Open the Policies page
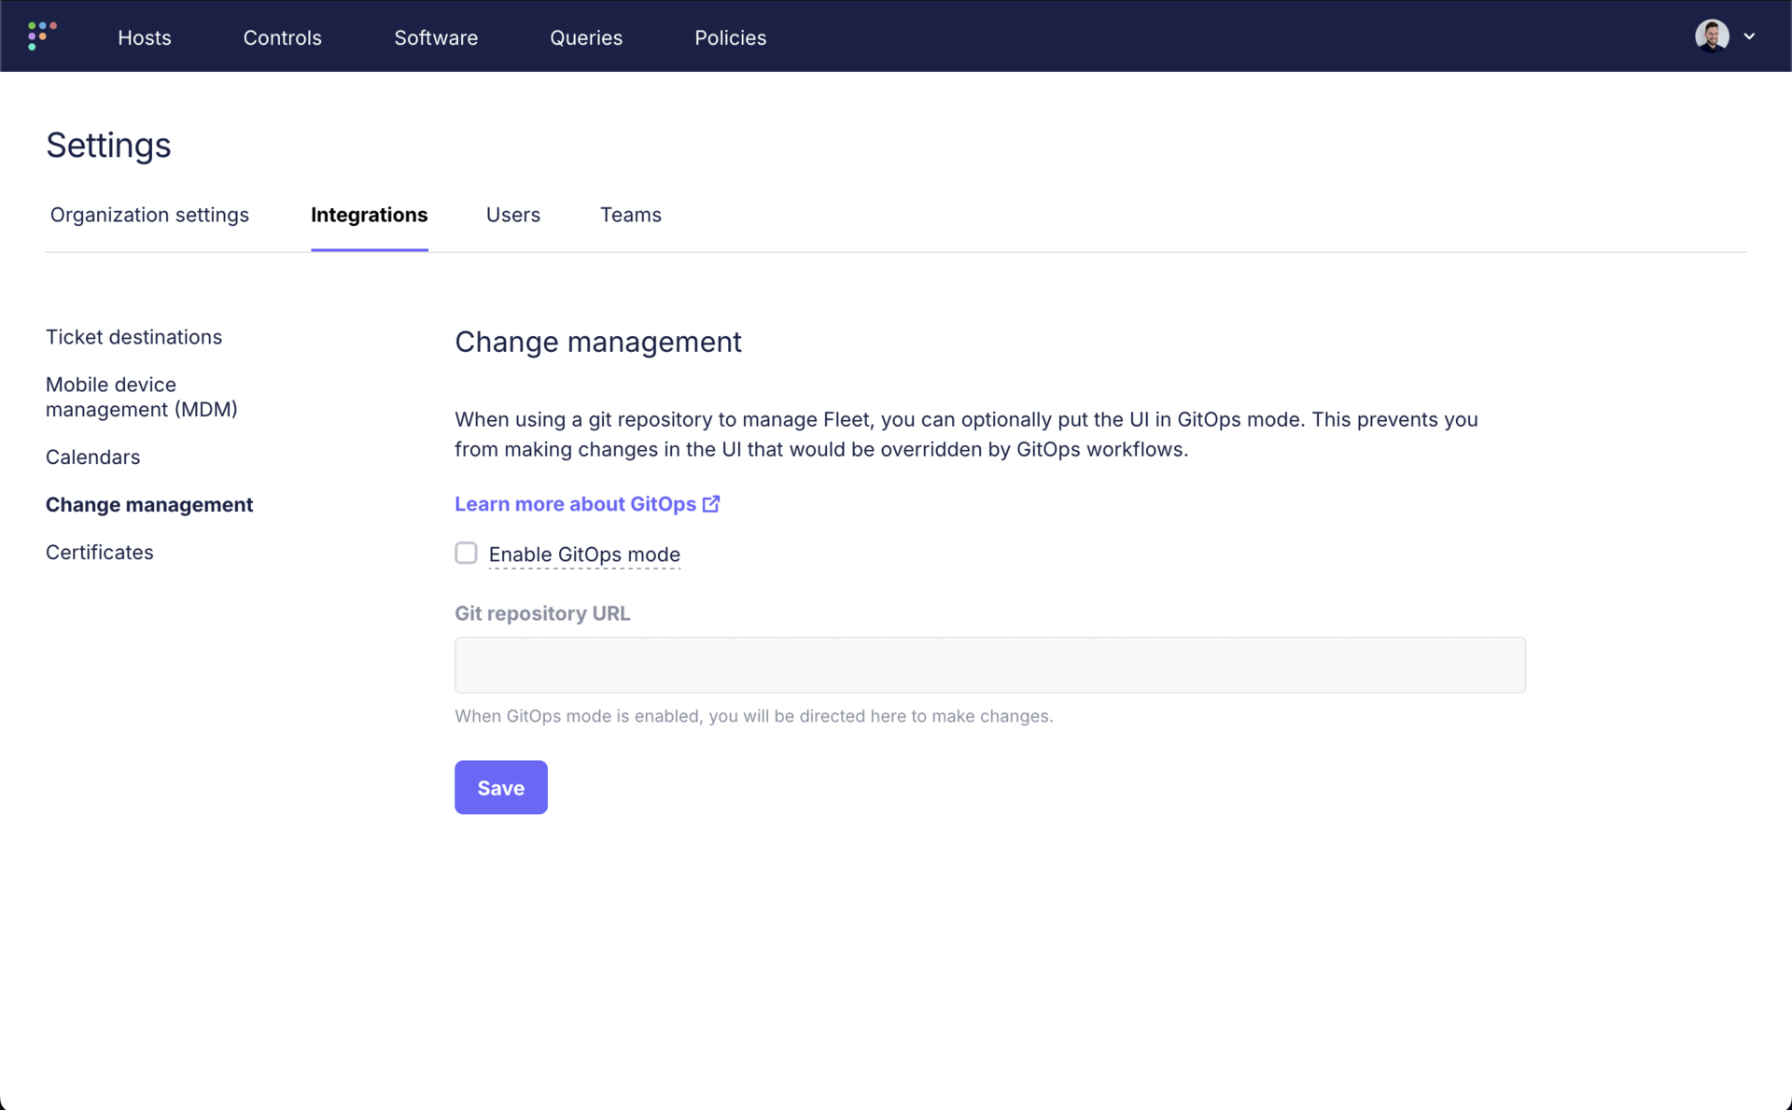The height and width of the screenshot is (1110, 1792). point(731,37)
